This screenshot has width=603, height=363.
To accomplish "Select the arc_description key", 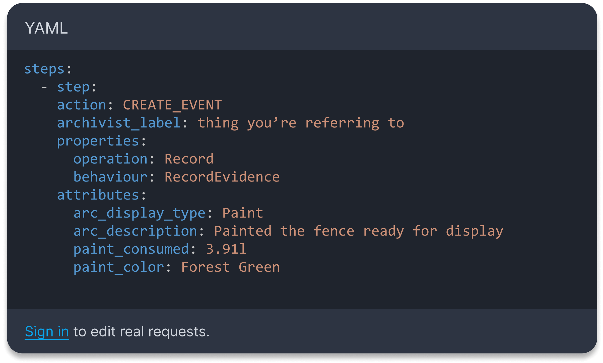I will pyautogui.click(x=135, y=231).
